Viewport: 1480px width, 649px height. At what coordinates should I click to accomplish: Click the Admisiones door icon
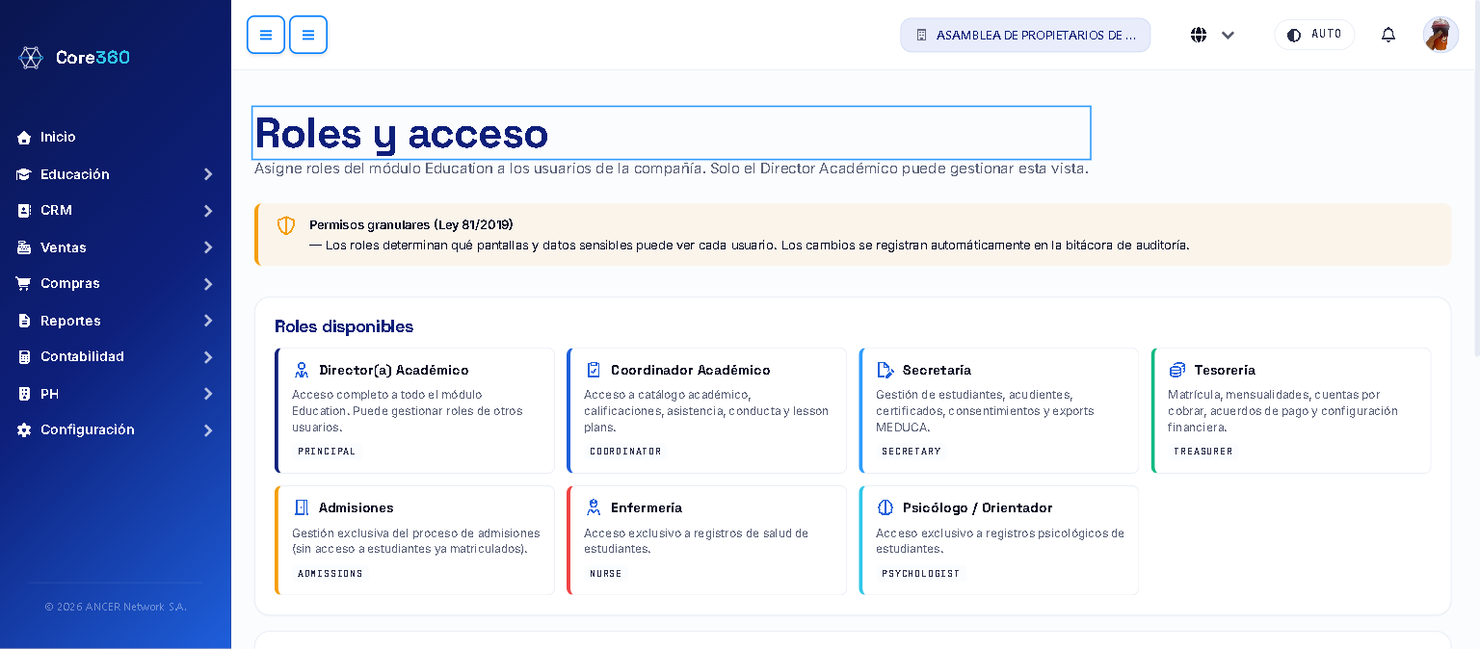(302, 507)
